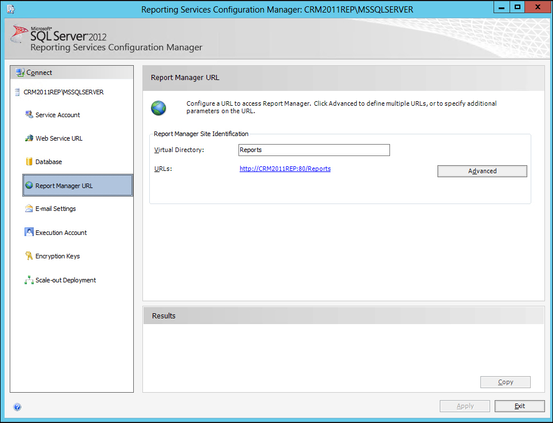
Task: Open Encryption Keys via the keys icon
Action: click(29, 256)
